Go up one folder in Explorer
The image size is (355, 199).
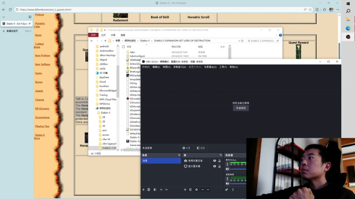(x=105, y=41)
